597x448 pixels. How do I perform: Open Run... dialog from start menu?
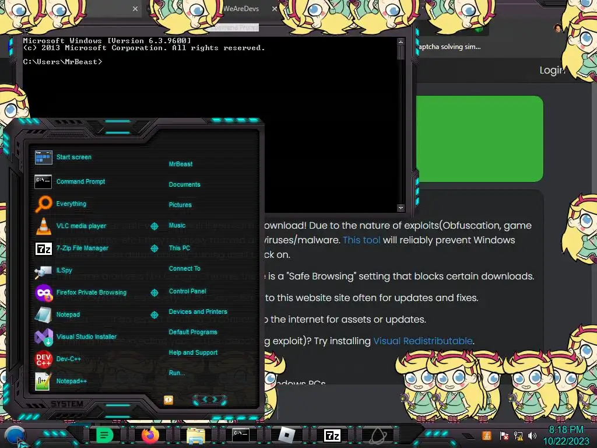coord(177,373)
